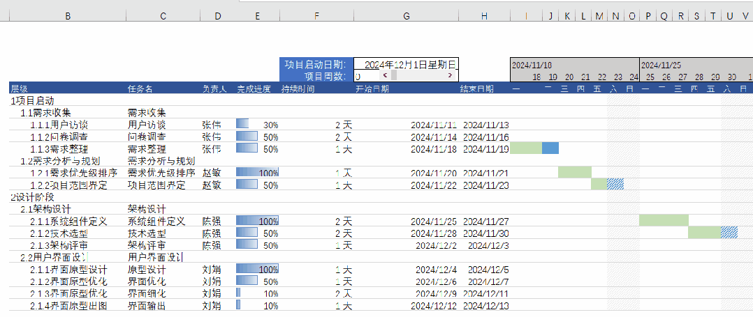
Task: Select the 2024/12/2 start date cell
Action: (407, 245)
